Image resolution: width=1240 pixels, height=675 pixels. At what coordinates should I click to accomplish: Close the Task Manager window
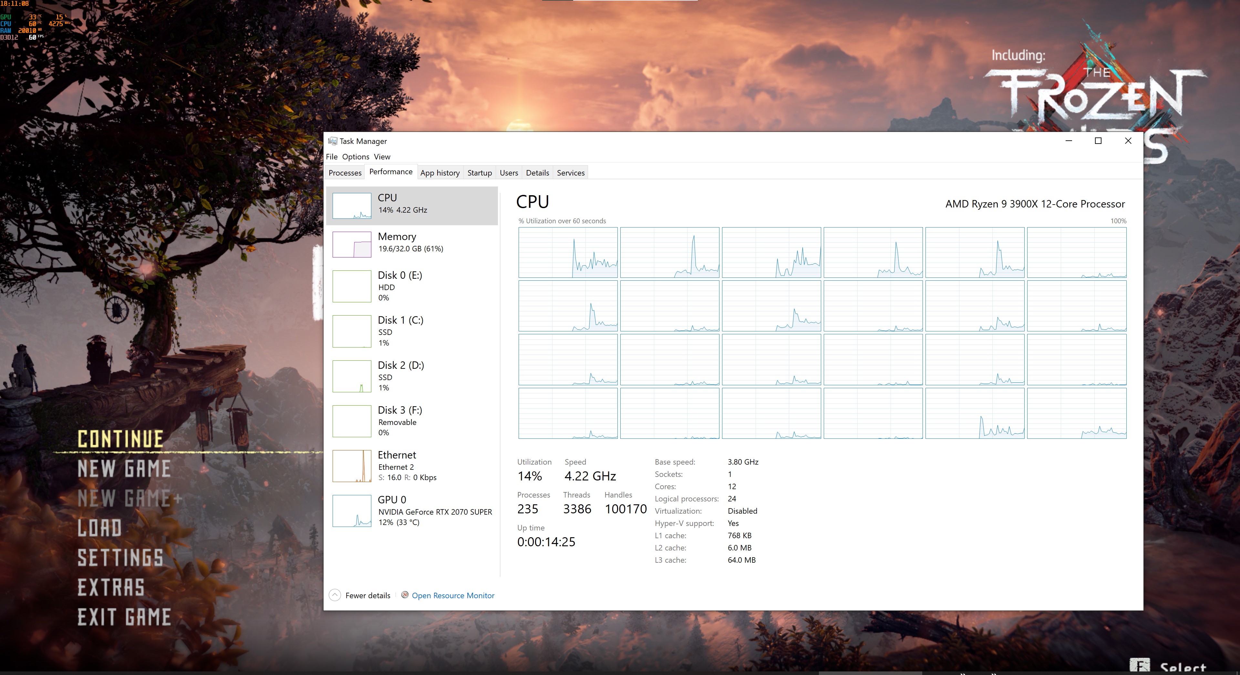coord(1128,140)
